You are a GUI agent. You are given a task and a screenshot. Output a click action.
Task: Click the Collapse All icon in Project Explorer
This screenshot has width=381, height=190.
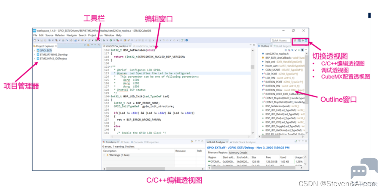click(x=85, y=46)
